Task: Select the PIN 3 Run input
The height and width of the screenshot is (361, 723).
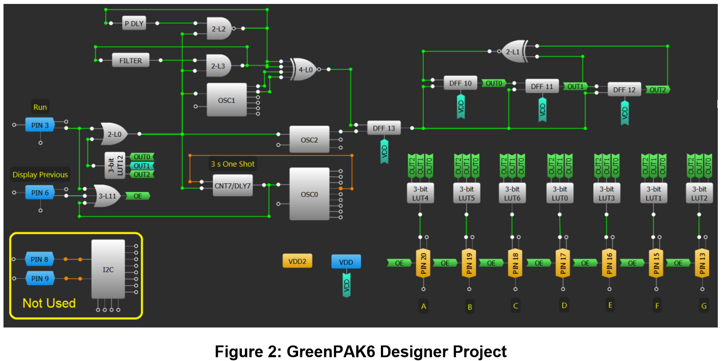Action: pyautogui.click(x=40, y=125)
